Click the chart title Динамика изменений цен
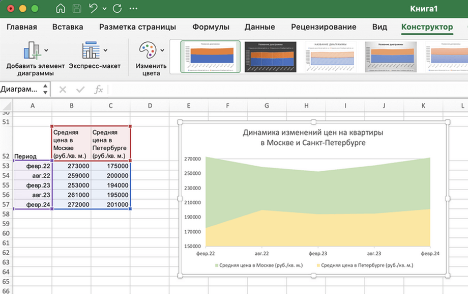Viewport: 468px width, 294px height. pyautogui.click(x=313, y=137)
